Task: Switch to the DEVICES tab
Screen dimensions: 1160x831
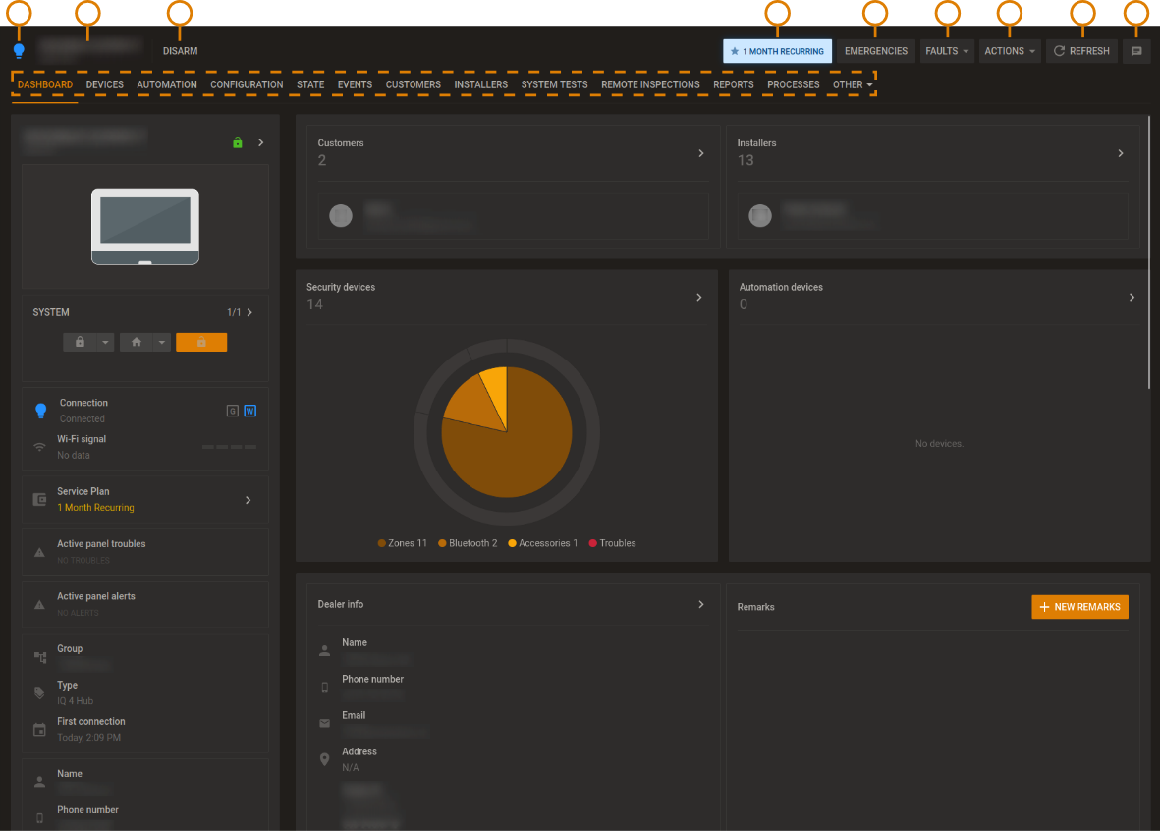Action: pyautogui.click(x=104, y=84)
